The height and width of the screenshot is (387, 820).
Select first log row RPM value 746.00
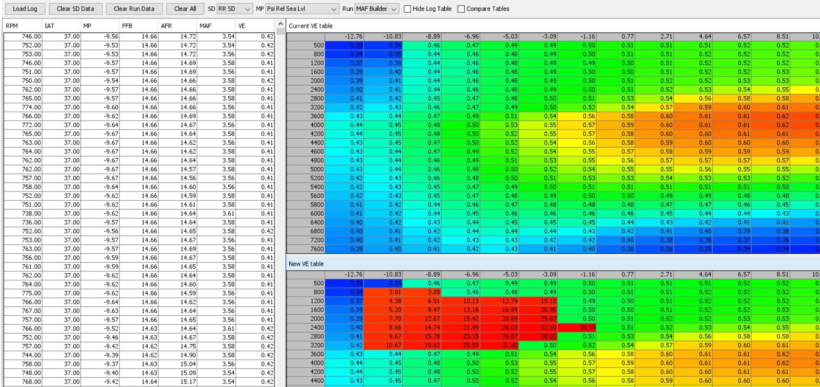(23, 37)
